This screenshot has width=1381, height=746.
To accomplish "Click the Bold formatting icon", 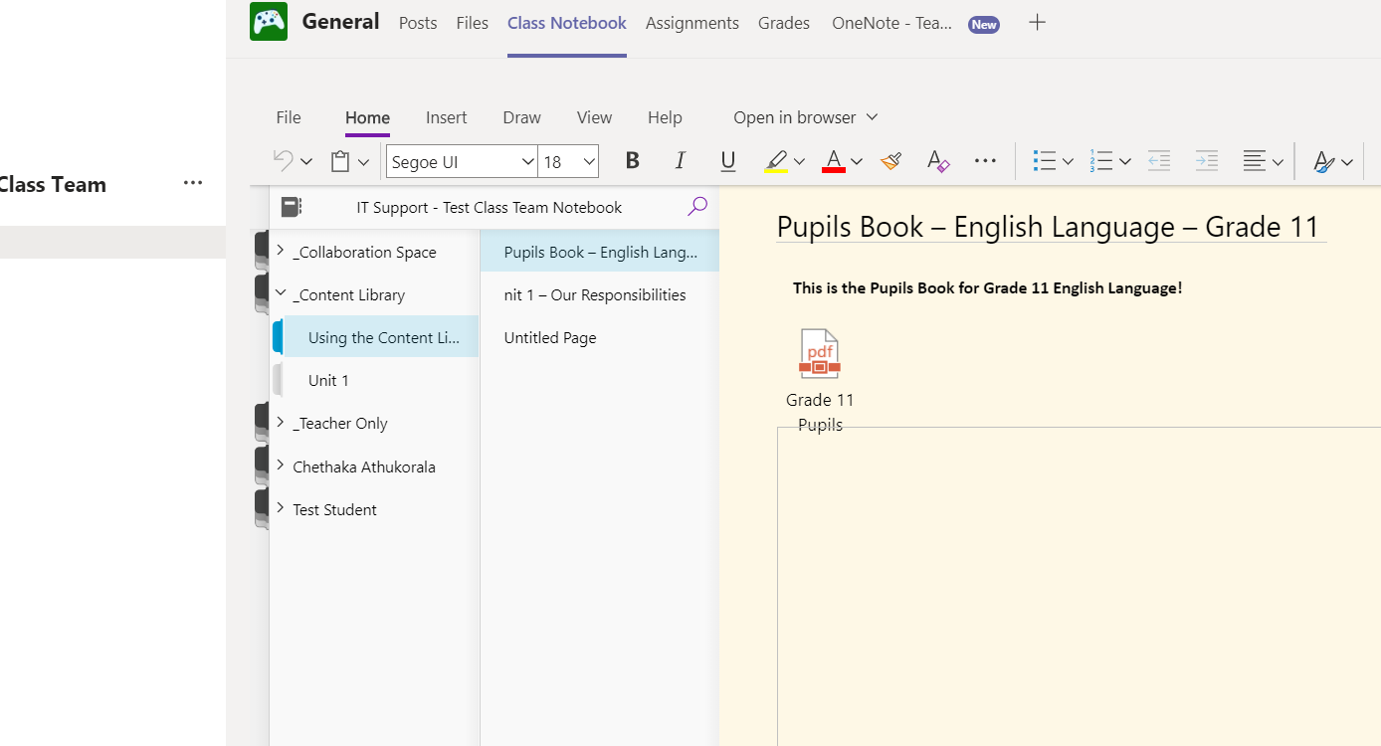I will [x=632, y=161].
